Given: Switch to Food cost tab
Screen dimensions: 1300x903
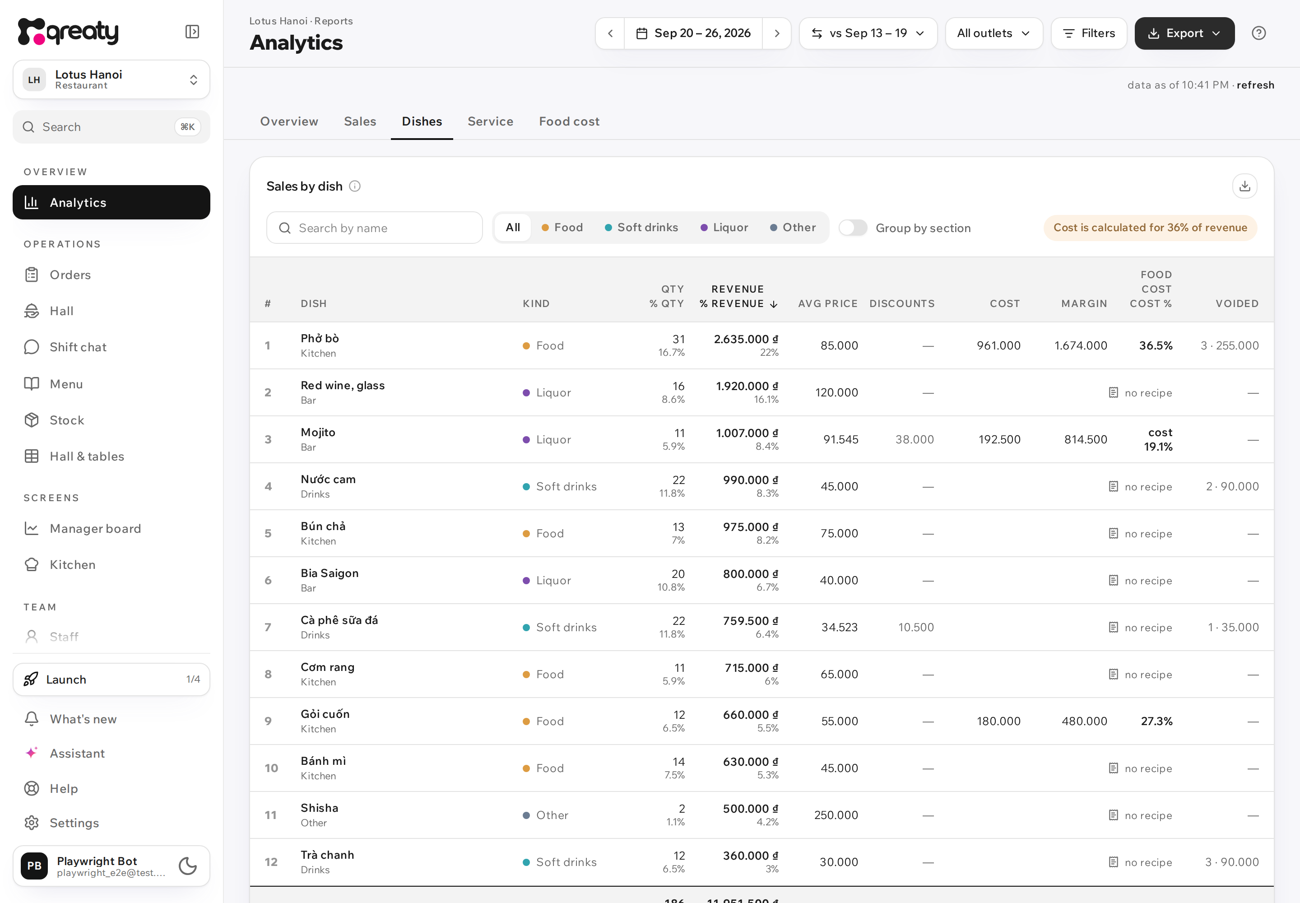Looking at the screenshot, I should pos(569,121).
